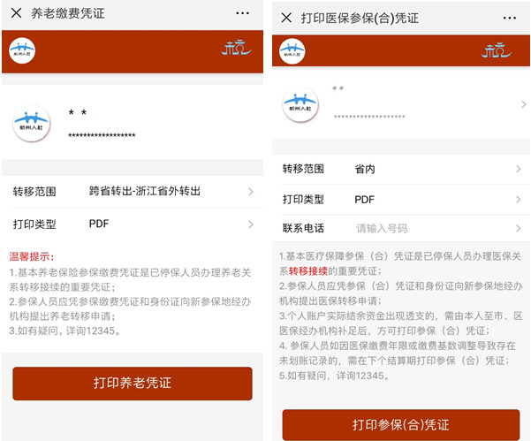The width and height of the screenshot is (531, 441).
Task: Expand profile row arrow on 医保参保 page
Action: (523, 104)
